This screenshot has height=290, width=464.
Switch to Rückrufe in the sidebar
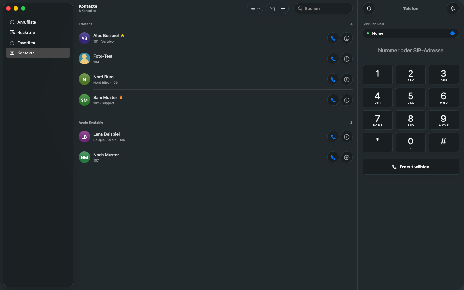pos(38,32)
